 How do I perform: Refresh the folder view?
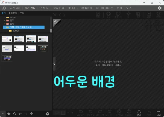14,114
